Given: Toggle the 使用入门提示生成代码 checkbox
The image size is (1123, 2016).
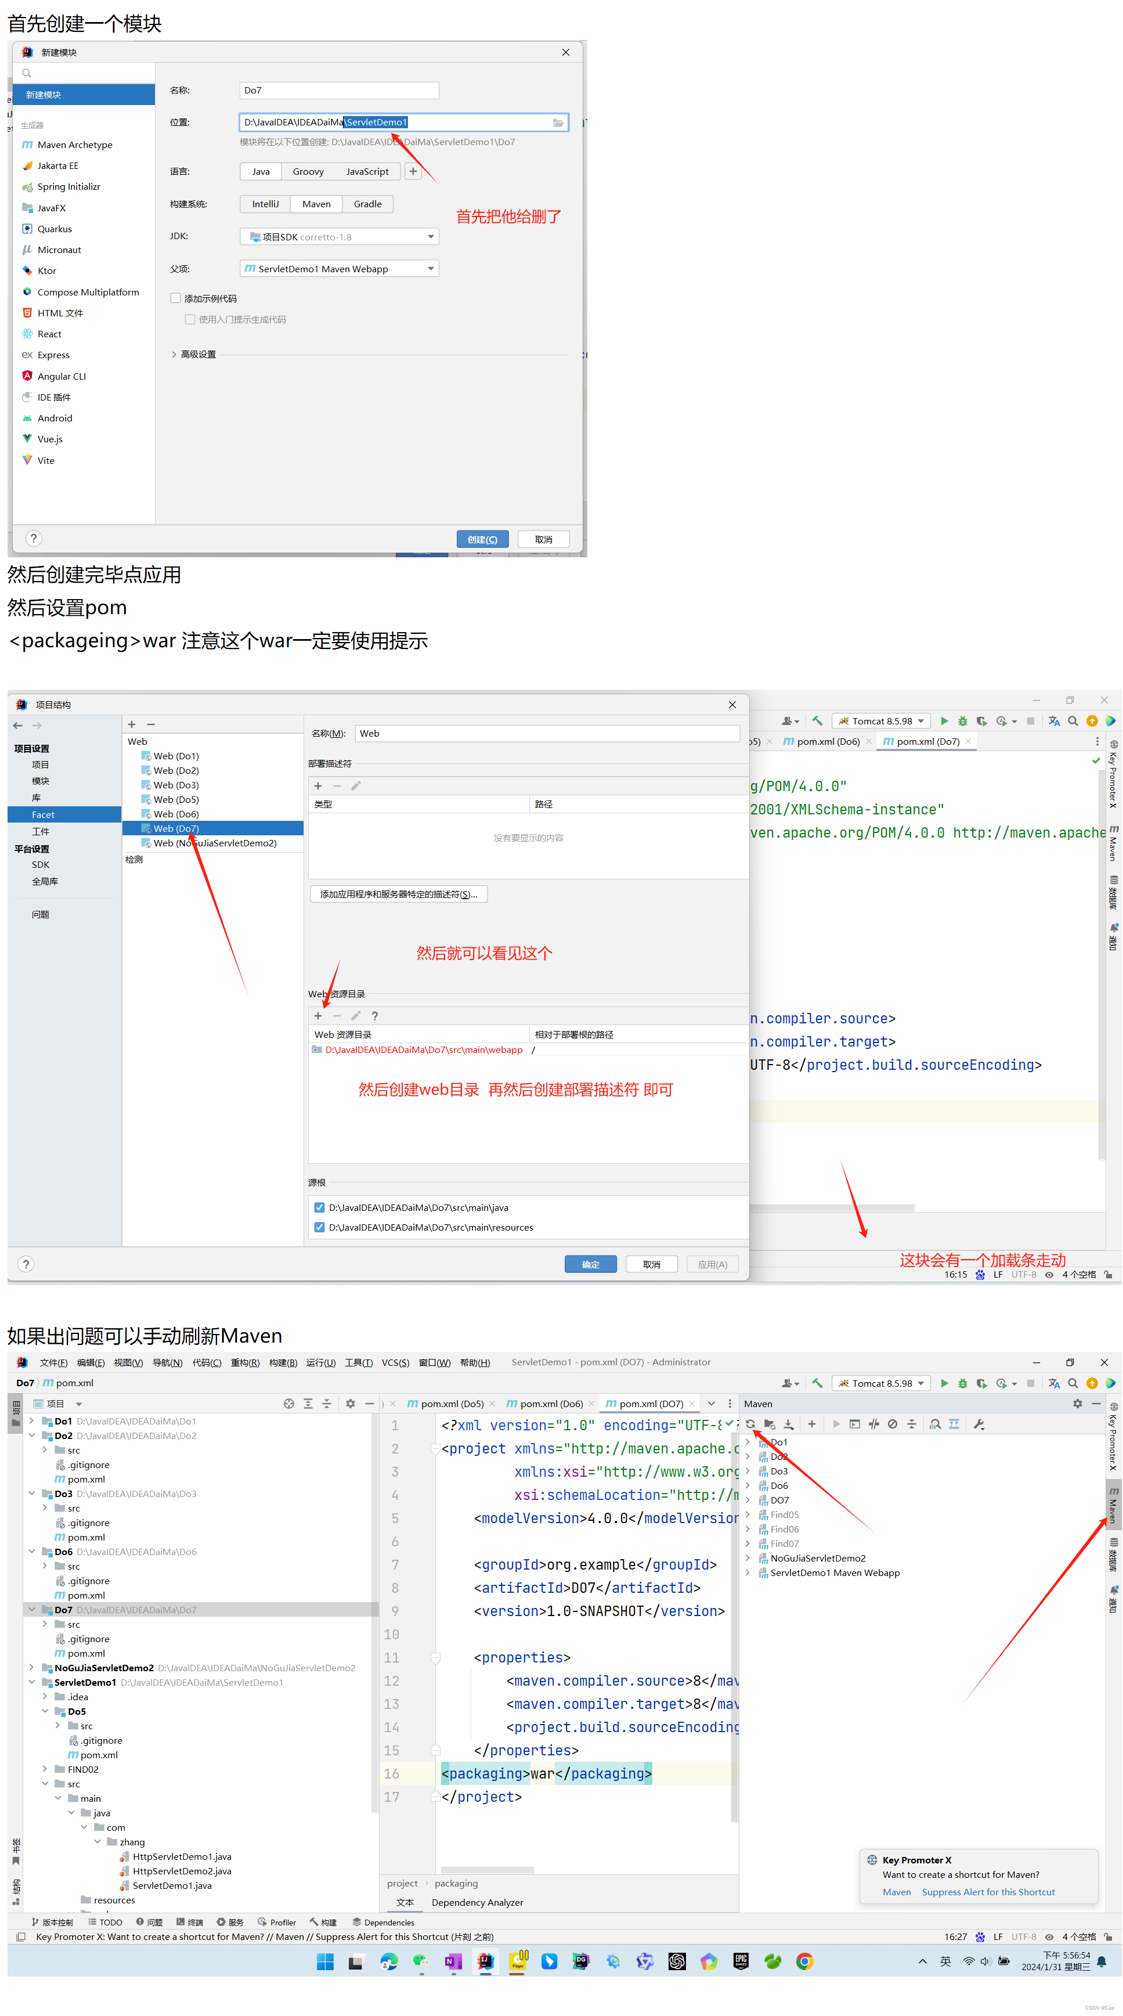Looking at the screenshot, I should (190, 319).
